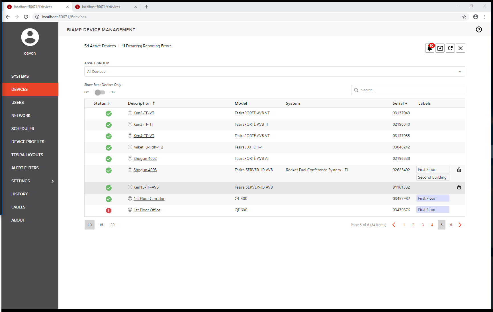This screenshot has width=493, height=312.
Task: Select Devices in the sidebar
Action: click(30, 89)
